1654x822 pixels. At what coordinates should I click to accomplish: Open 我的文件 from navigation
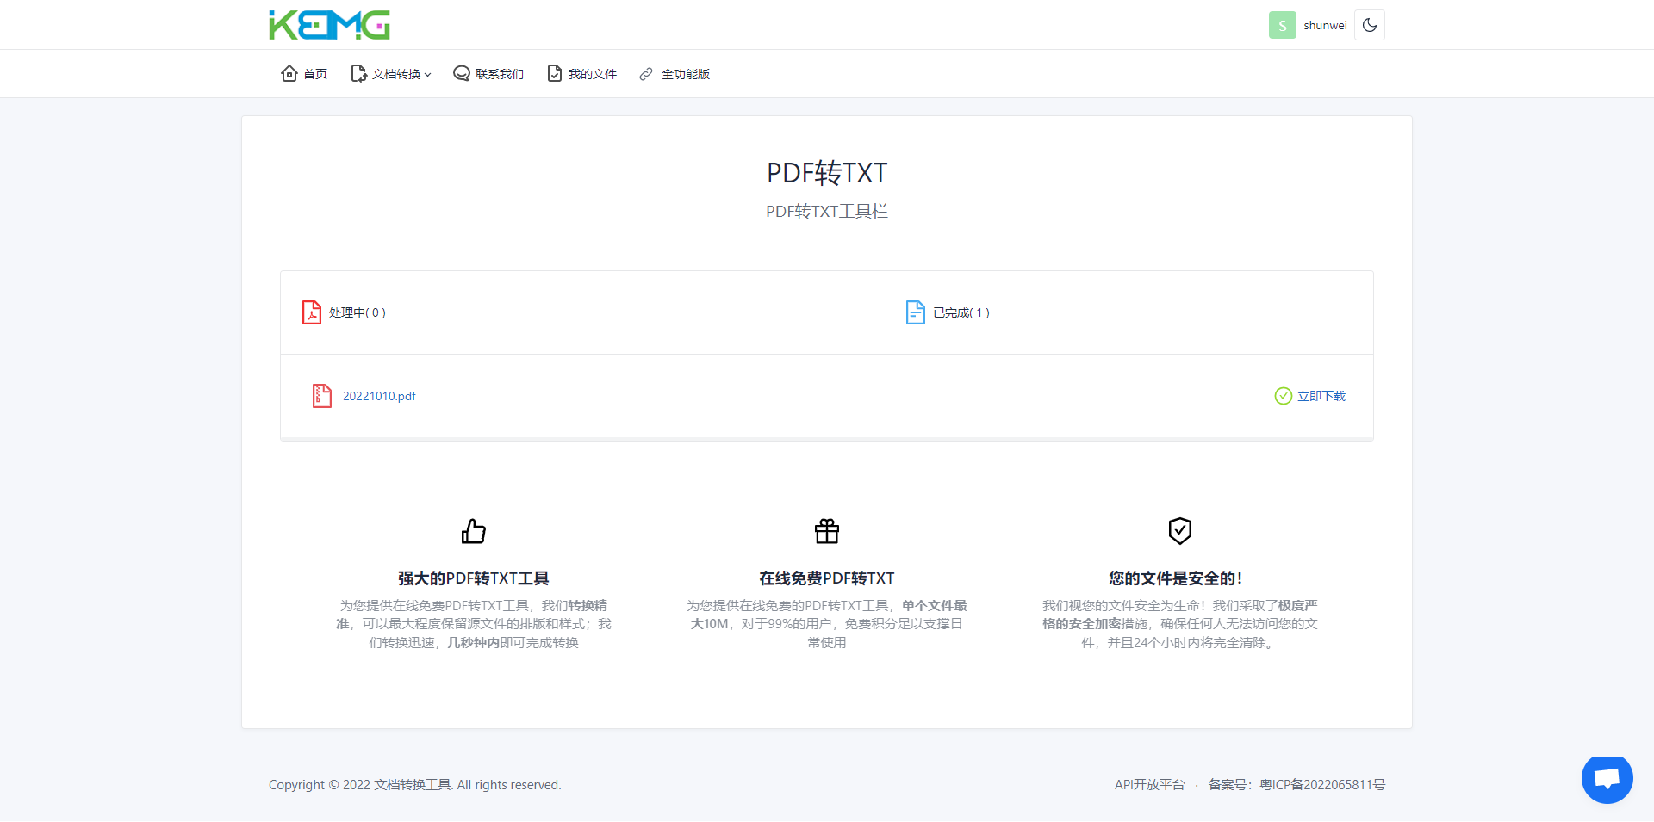pyautogui.click(x=582, y=74)
